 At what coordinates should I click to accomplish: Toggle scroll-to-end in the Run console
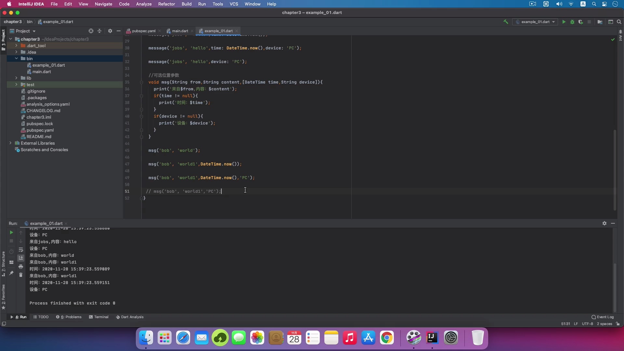(21, 258)
